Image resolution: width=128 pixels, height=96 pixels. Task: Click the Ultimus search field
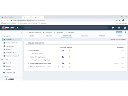(x=66, y=28)
